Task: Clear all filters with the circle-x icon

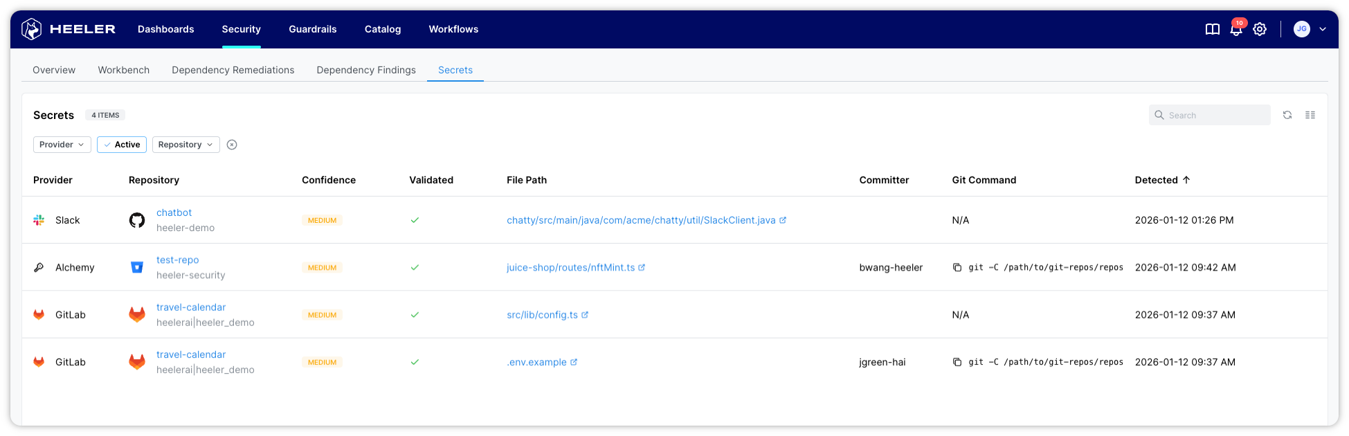Action: 232,145
